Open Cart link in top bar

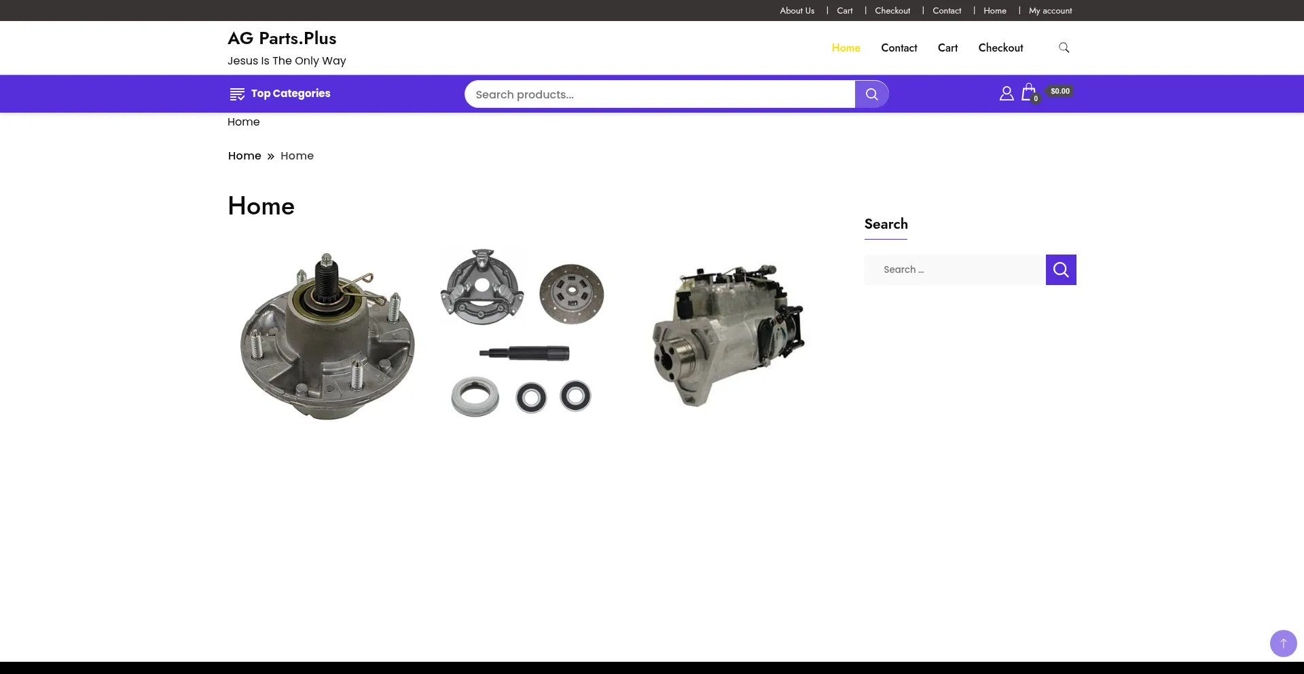(x=844, y=11)
